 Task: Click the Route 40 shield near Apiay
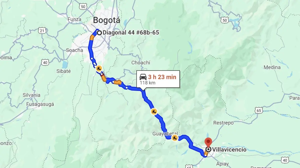(x=285, y=160)
